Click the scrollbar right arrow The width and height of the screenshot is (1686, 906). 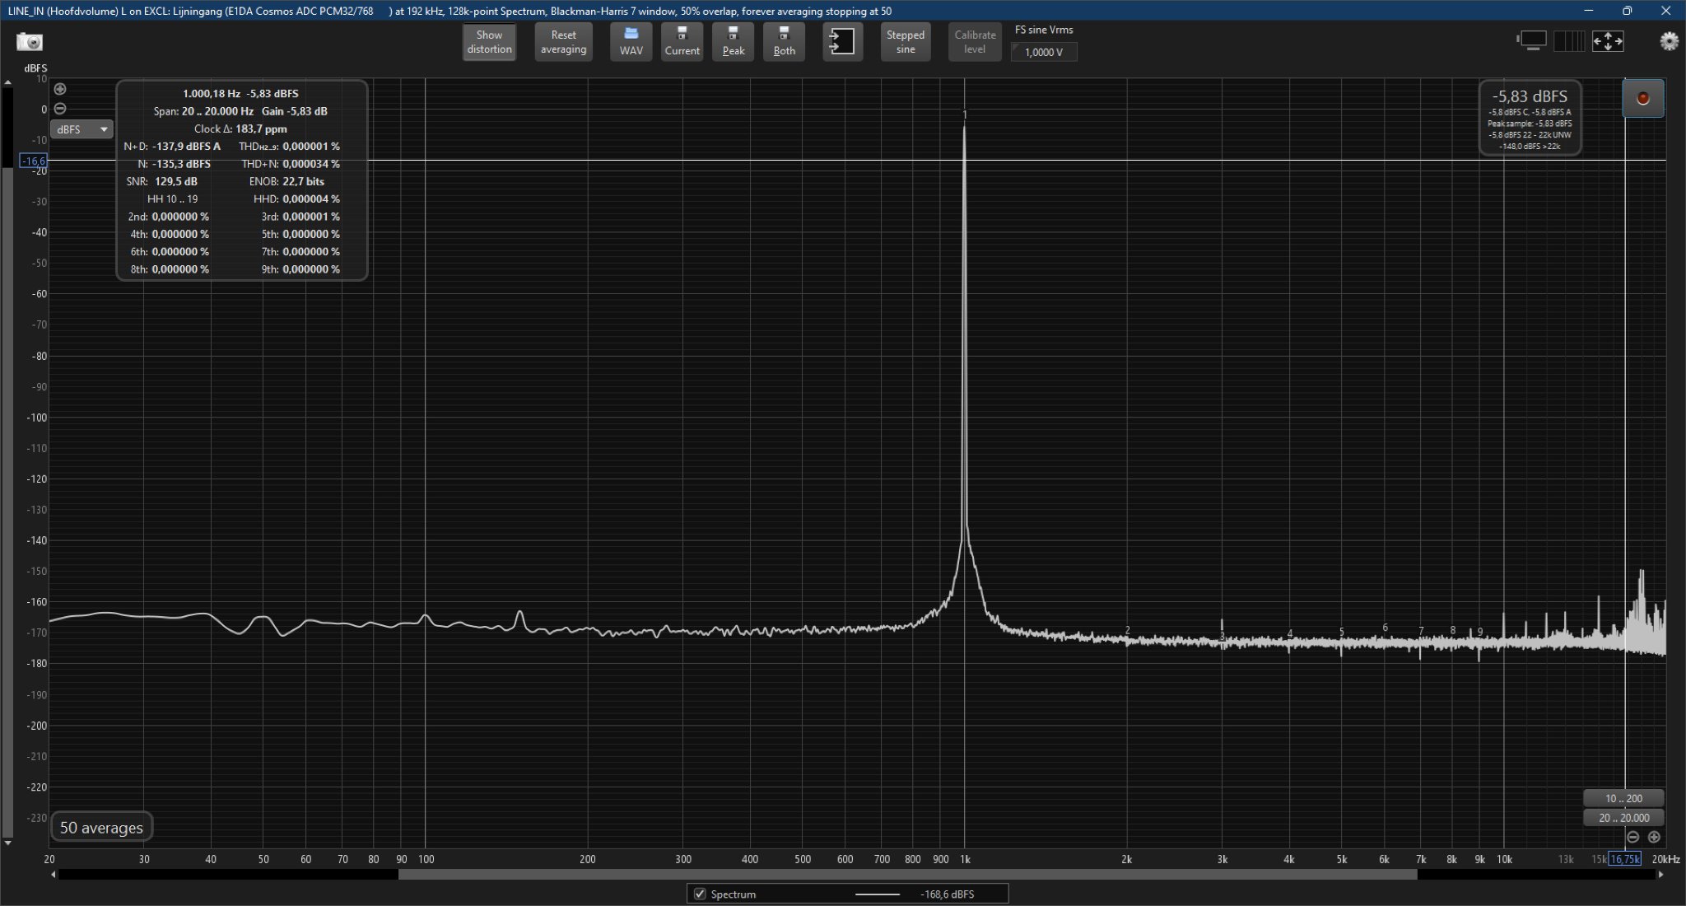click(1660, 874)
